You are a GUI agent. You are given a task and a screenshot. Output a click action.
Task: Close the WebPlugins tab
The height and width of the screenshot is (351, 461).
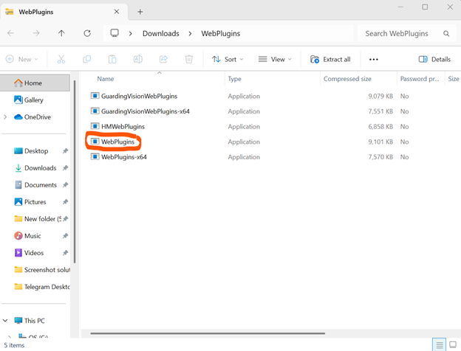[117, 12]
